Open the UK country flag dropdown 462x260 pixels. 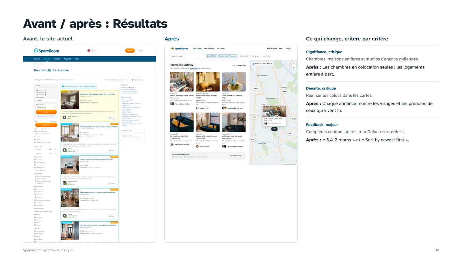[x=92, y=51]
